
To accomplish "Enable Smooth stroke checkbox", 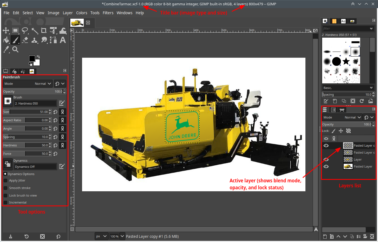I will point(5,188).
